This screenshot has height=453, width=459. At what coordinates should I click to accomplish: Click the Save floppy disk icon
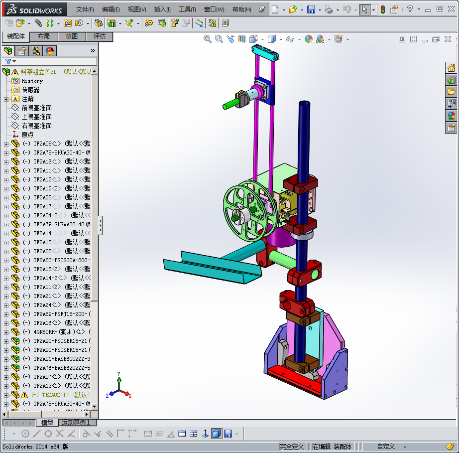click(x=311, y=9)
